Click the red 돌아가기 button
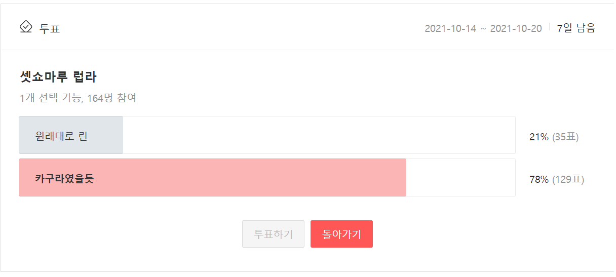Viewport: 616px width, 277px height. [x=341, y=234]
